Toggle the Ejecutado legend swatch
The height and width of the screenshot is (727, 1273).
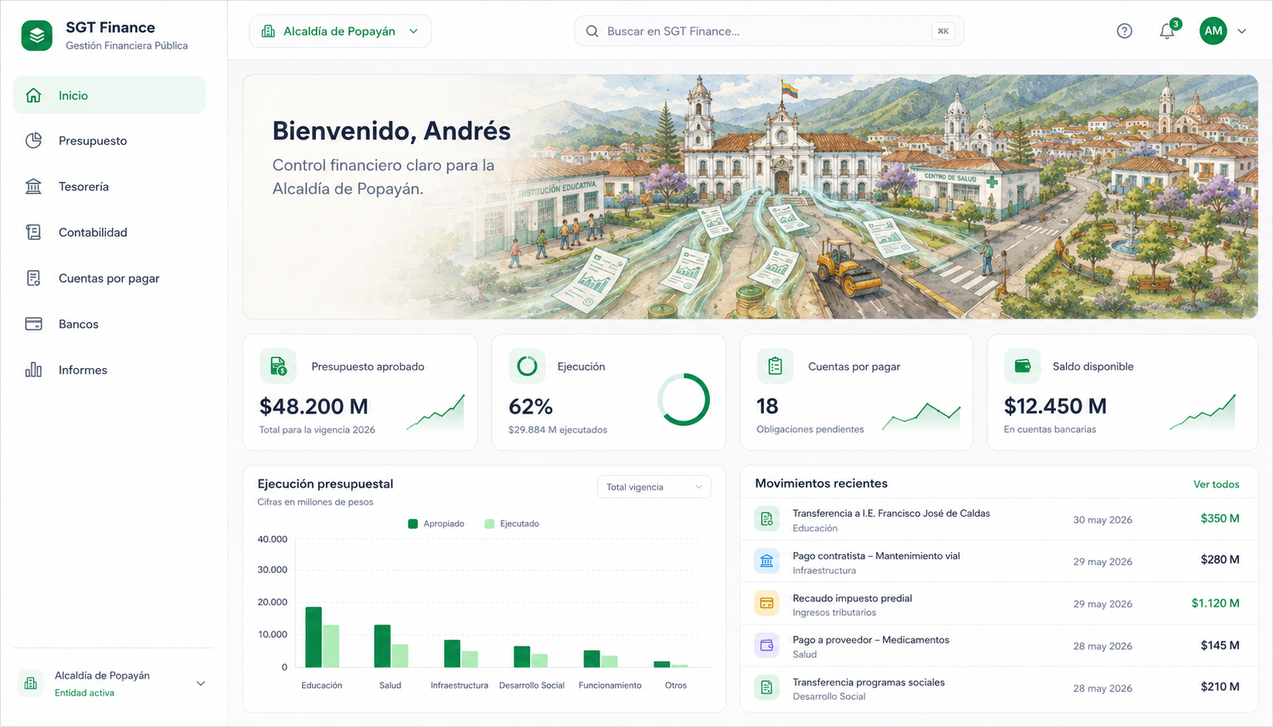[x=489, y=524]
